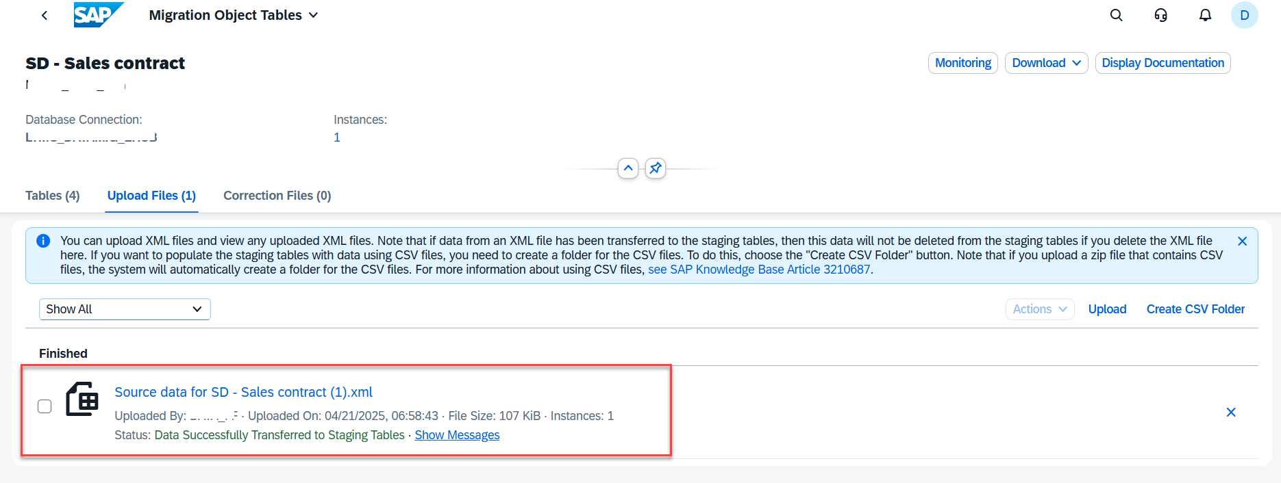Pin the header with pin icon

click(656, 168)
